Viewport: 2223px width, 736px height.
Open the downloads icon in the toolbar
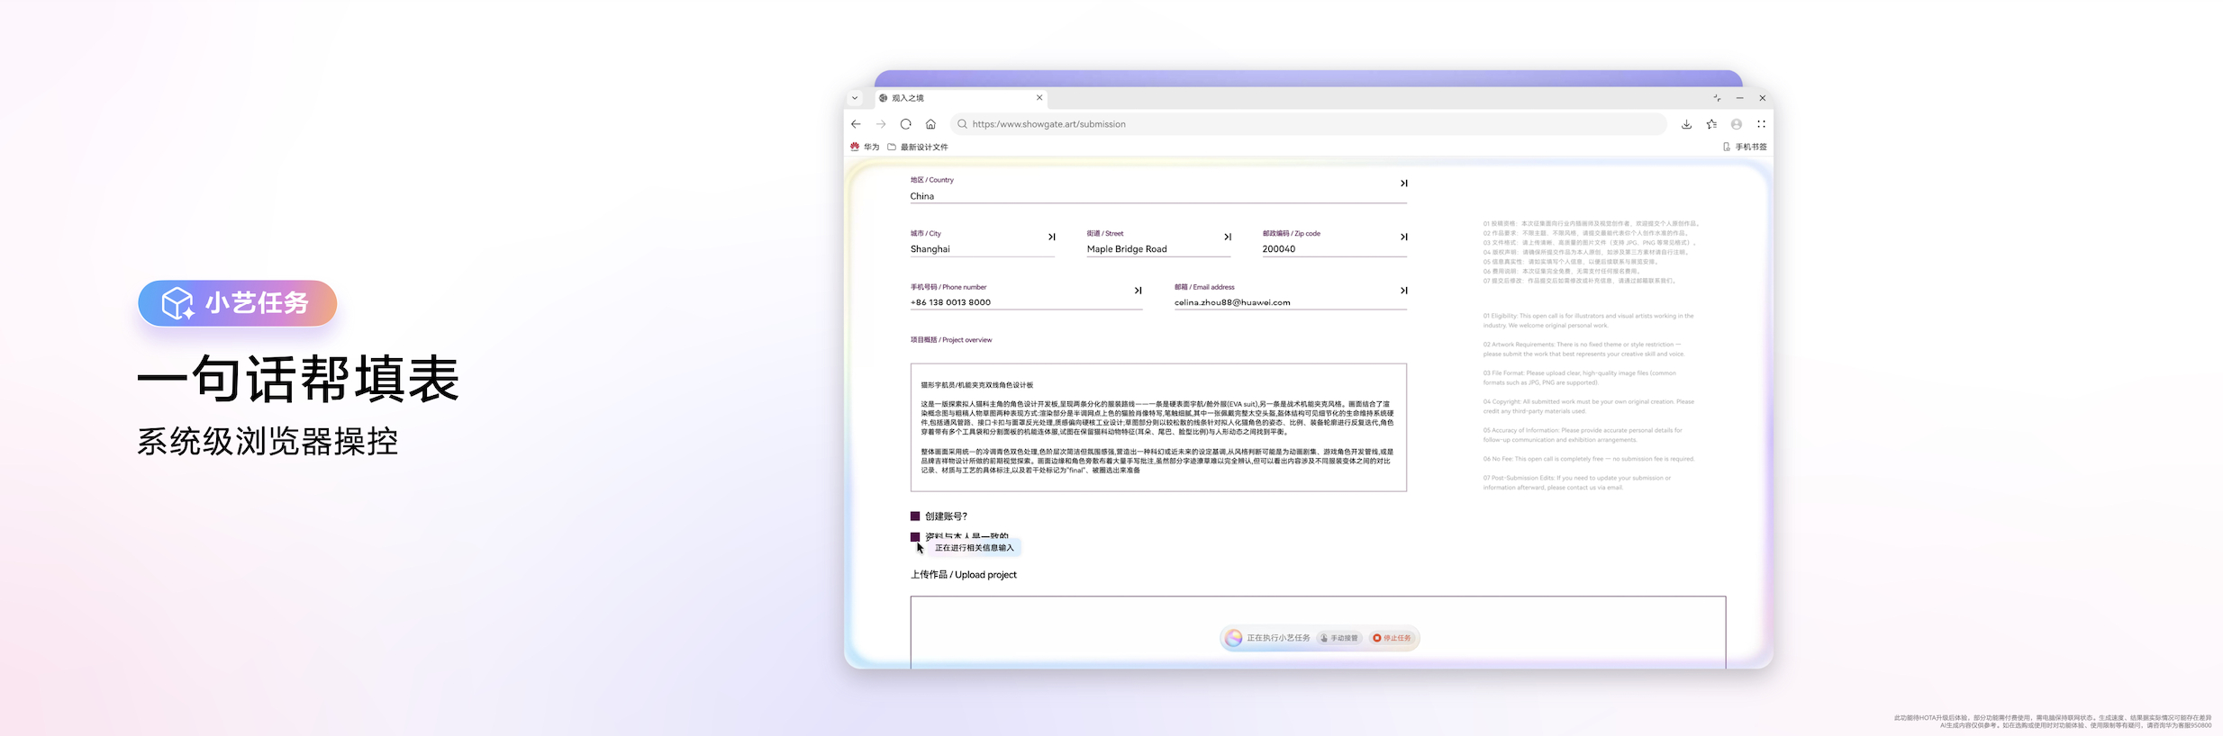(1686, 124)
